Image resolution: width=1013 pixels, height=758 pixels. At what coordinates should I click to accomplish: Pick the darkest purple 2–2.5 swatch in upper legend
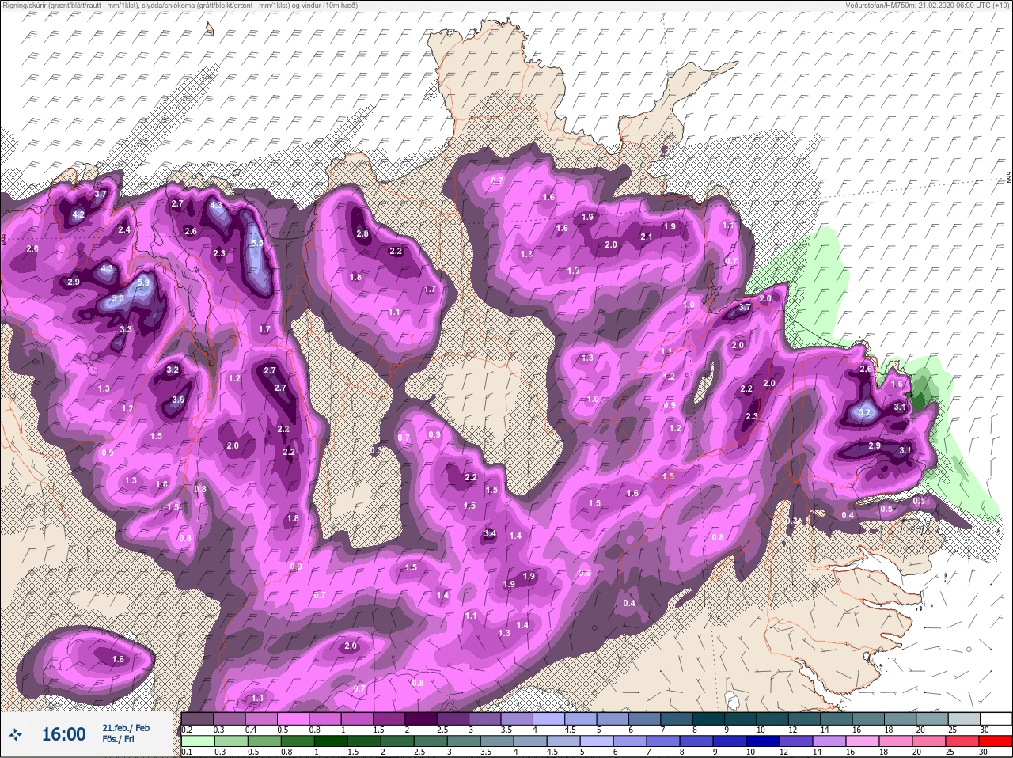pos(423,719)
